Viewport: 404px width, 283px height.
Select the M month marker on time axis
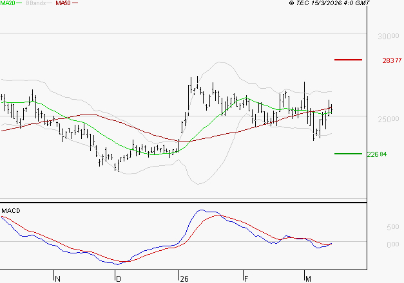(x=309, y=278)
